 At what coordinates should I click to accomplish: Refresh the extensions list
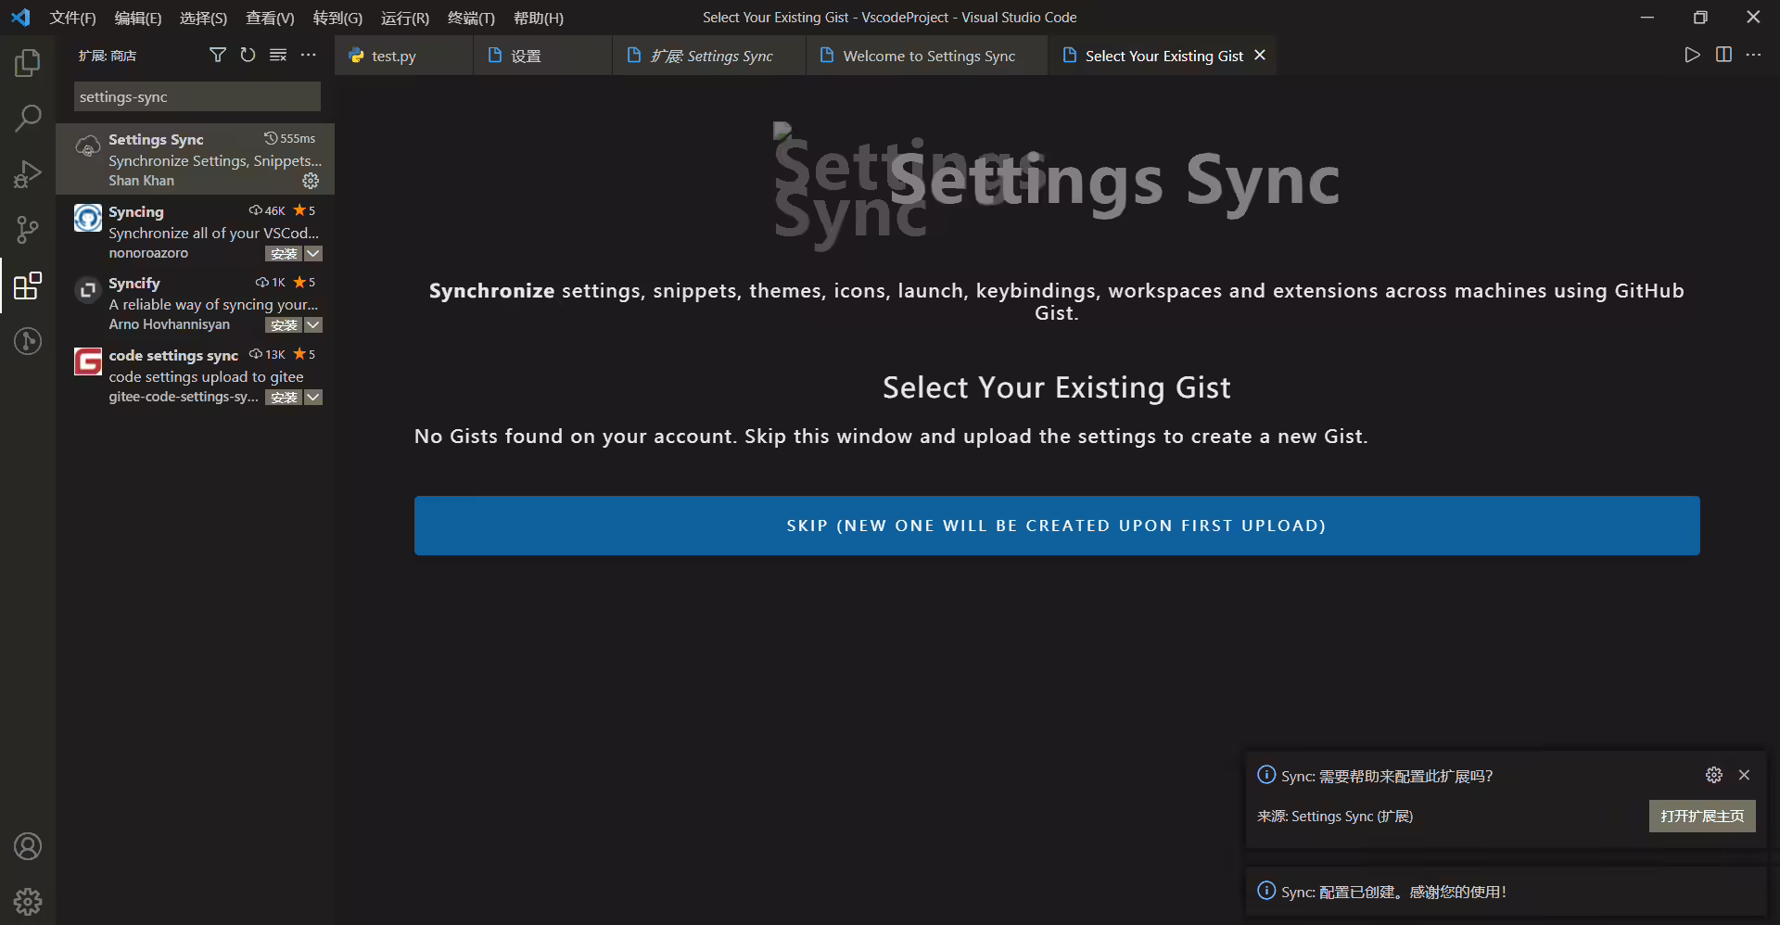coord(248,56)
